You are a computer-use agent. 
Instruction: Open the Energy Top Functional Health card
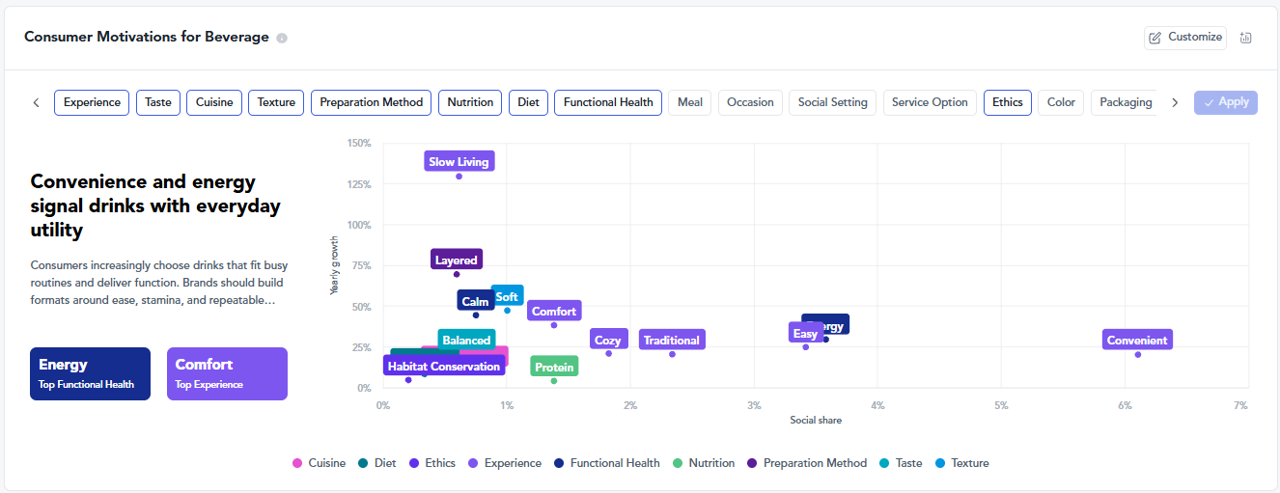90,373
